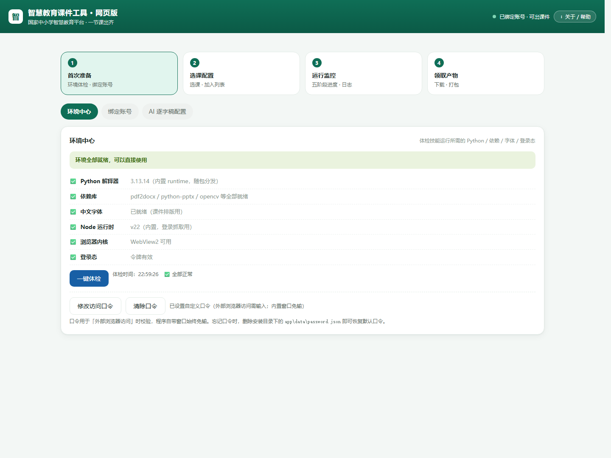Click the 体检时间：22:59:26 timestamp
Viewport: 611px width, 458px height.
click(136, 274)
